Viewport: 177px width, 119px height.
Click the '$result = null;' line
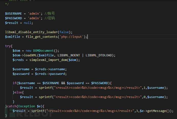point(19,23)
